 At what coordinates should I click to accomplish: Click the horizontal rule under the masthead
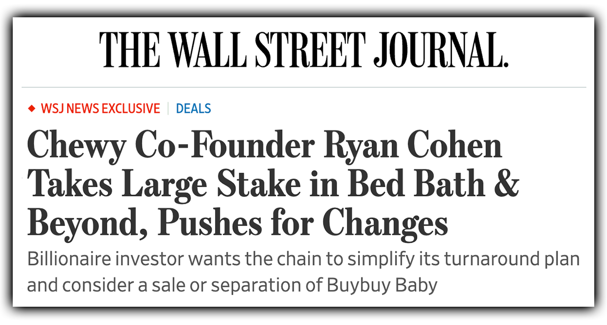[303, 87]
